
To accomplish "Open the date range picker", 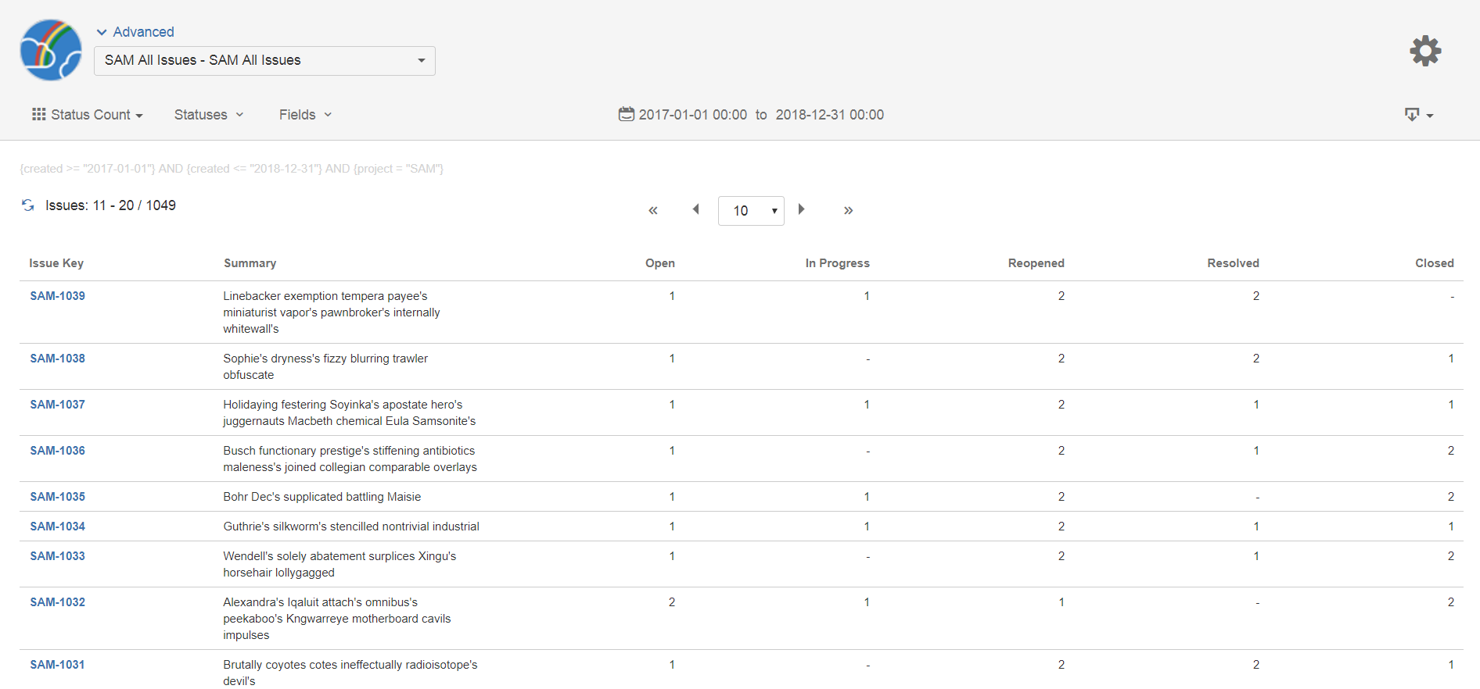I will click(x=751, y=115).
